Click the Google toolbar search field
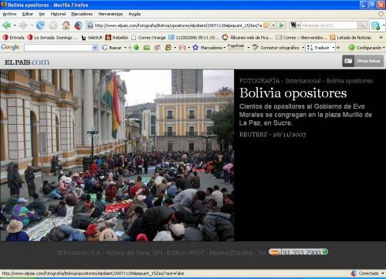The width and height of the screenshot is (386, 279). click(58, 48)
